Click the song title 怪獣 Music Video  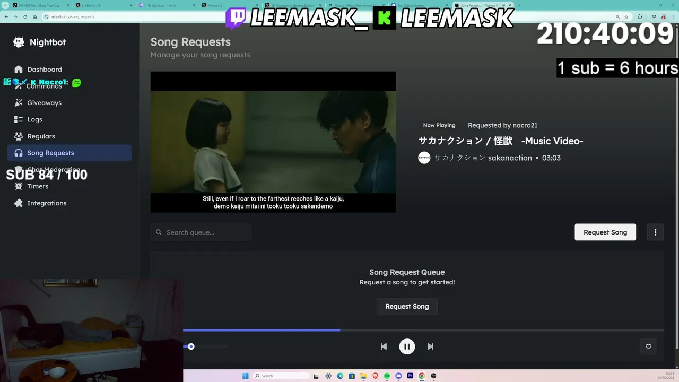(x=501, y=141)
